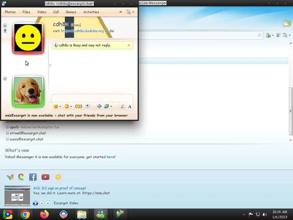Go to next video item
The image size is (293, 220).
pyautogui.click(x=48, y=203)
